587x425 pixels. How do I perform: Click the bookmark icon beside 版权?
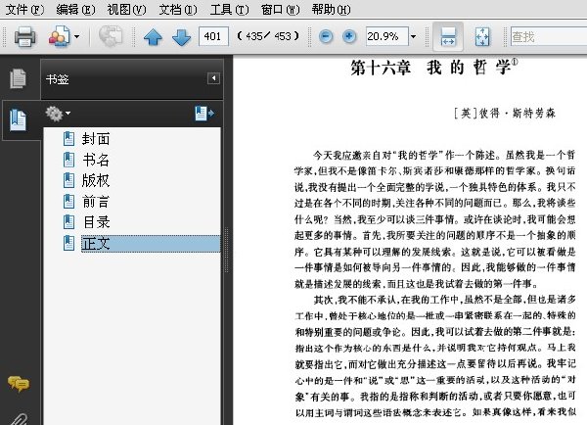68,180
